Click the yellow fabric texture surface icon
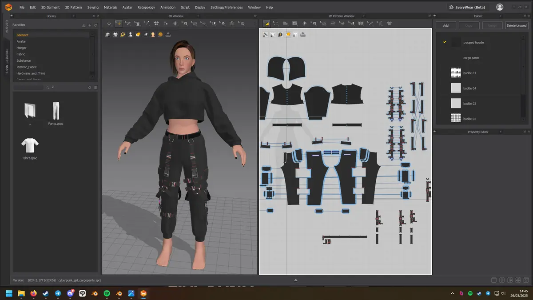The width and height of the screenshot is (533, 300). click(138, 34)
